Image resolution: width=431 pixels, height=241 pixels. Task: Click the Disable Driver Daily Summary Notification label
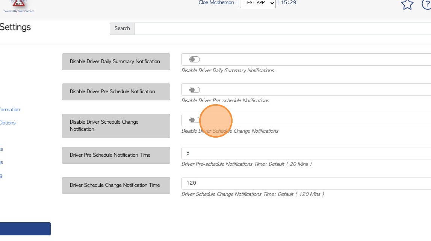pos(116,62)
